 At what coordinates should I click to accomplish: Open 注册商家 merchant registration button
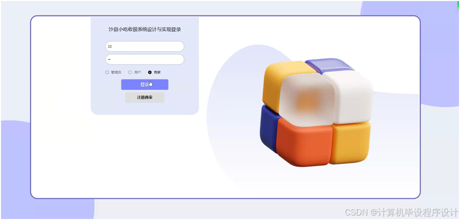tap(145, 97)
